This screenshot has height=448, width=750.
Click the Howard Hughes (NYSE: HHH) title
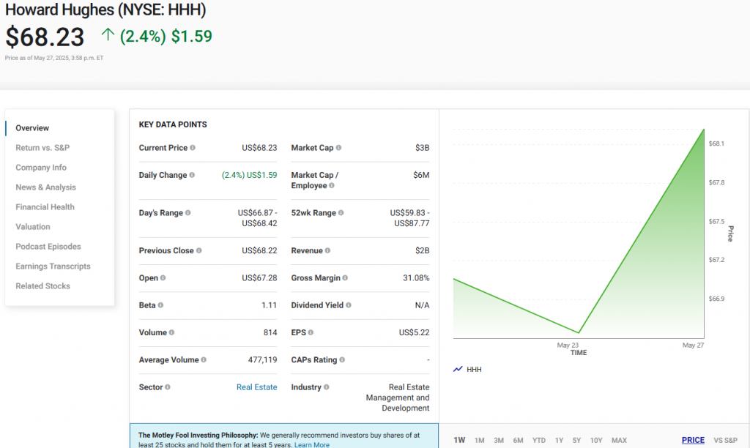point(105,10)
